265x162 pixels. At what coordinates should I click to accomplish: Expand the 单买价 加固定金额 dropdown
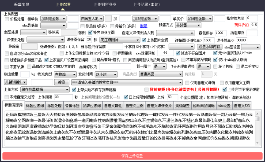[x=200, y=18]
